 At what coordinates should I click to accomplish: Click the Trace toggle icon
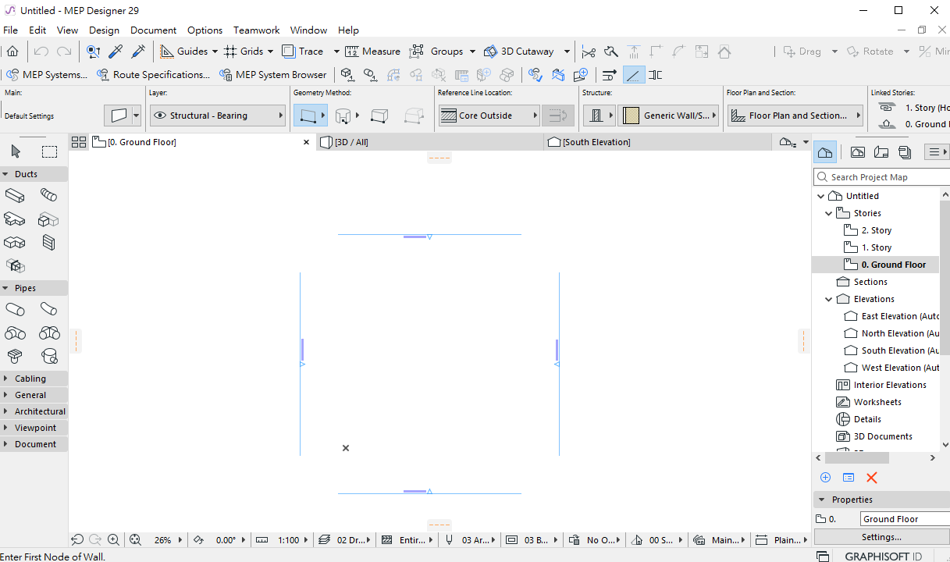289,52
